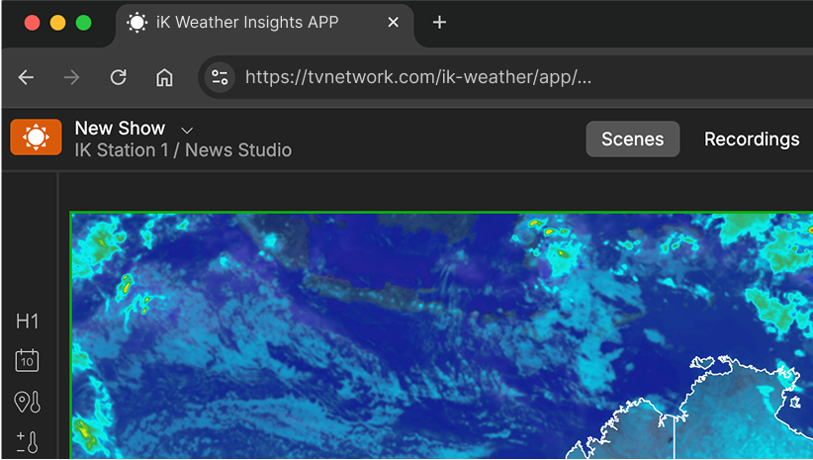Viewport: 813px width, 460px height.
Task: Open the Recordings tab
Action: pos(752,138)
